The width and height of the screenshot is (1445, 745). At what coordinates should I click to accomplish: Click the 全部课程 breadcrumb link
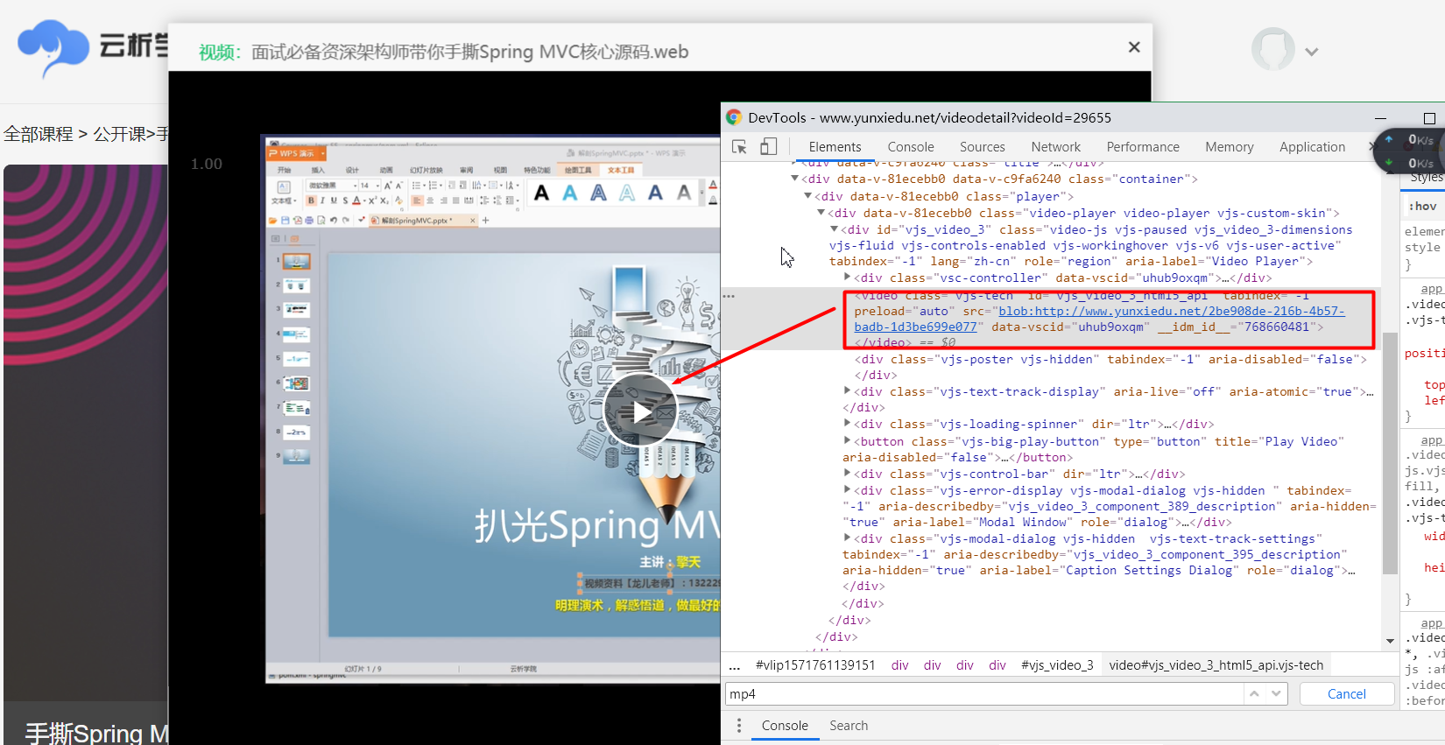pos(39,134)
